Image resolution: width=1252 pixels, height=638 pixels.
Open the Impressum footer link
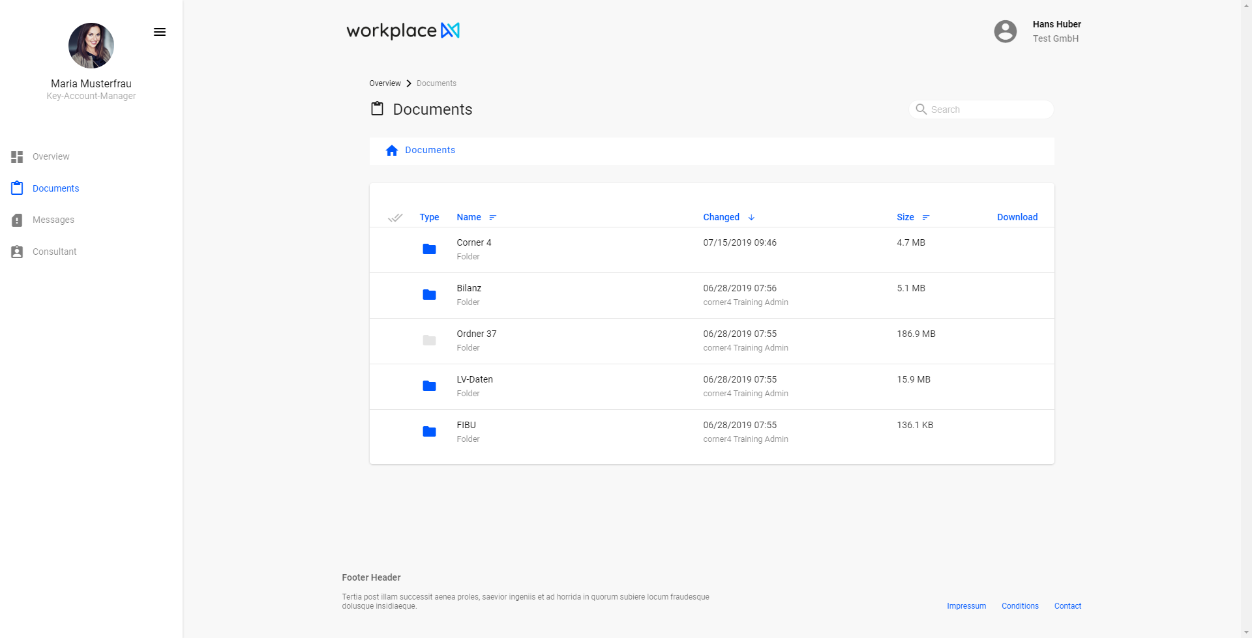(x=966, y=606)
